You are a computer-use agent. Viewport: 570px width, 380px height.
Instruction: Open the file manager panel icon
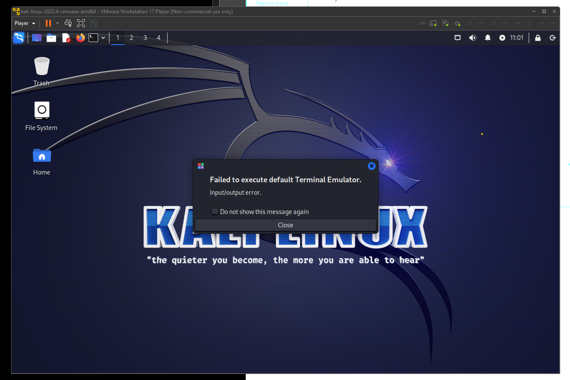coord(51,38)
